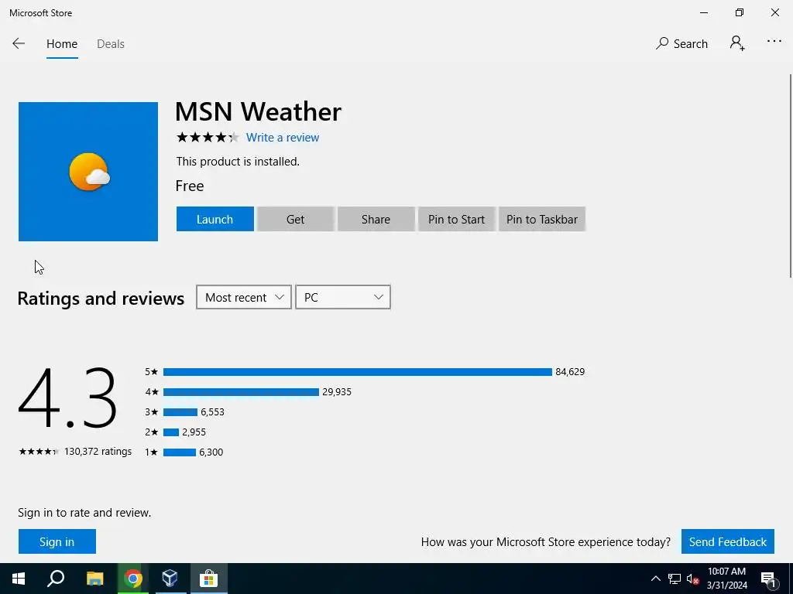Switch to the Home tab

point(62,44)
